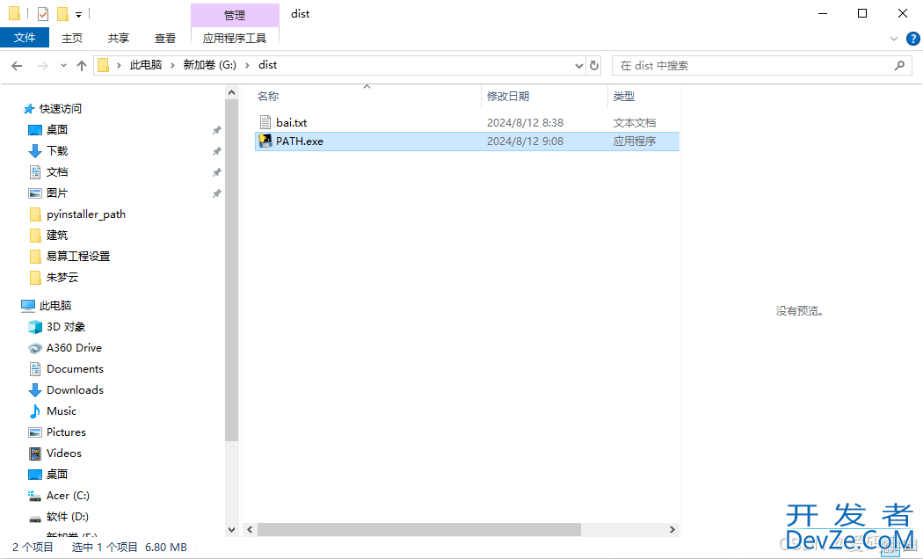Click 新加卷 (G:) in address breadcrumb

point(209,65)
